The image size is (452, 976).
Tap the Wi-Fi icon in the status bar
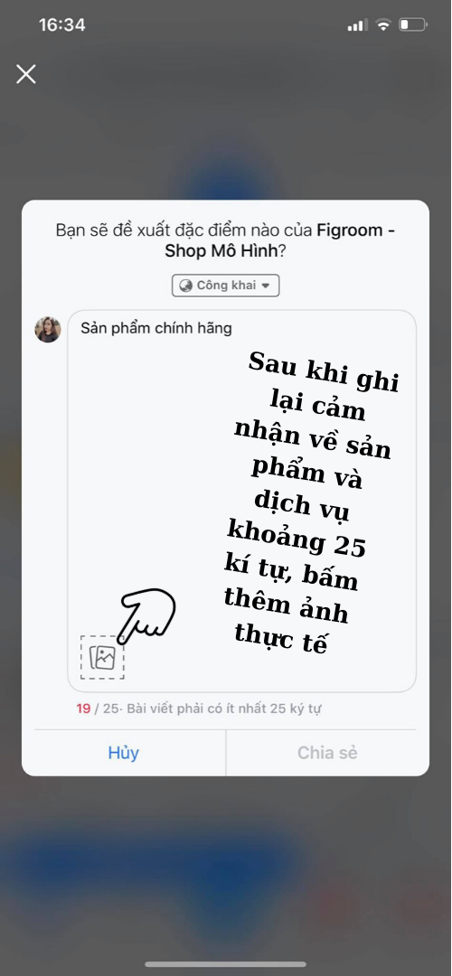click(383, 25)
